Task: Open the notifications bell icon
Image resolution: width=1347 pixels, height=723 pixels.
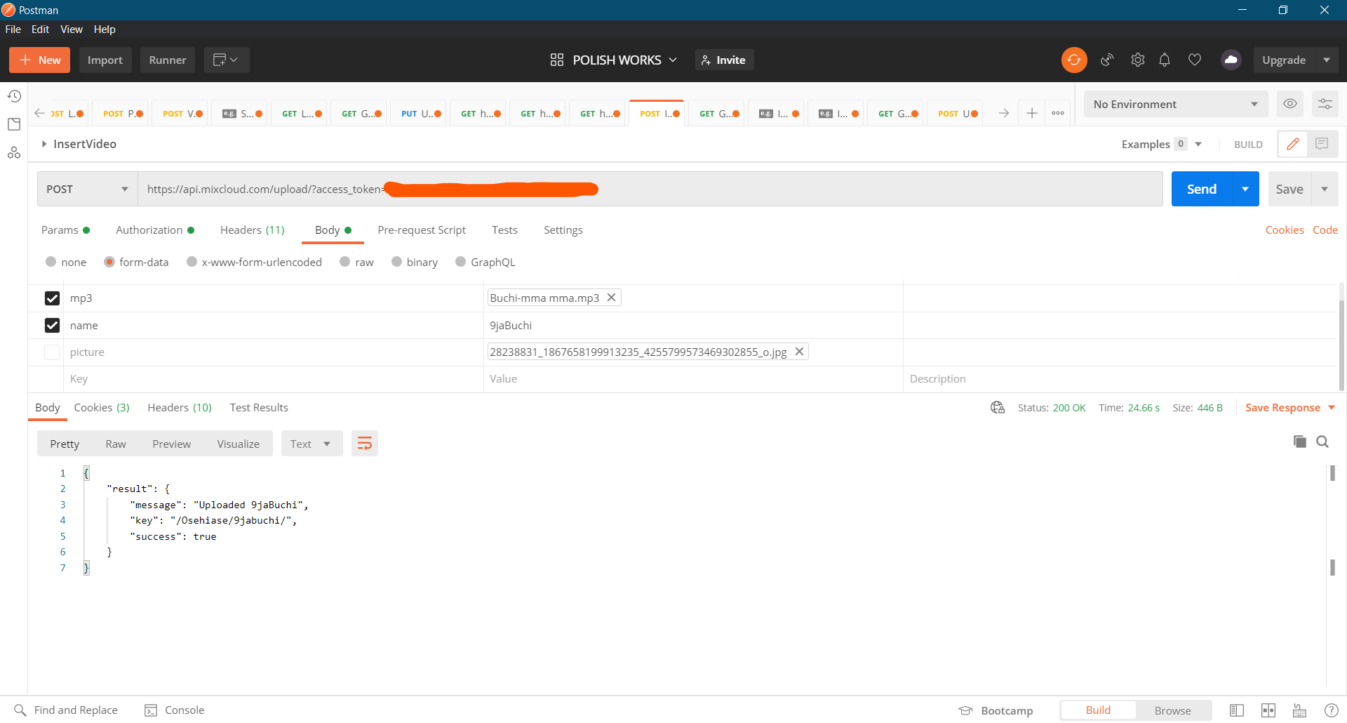Action: [1165, 60]
